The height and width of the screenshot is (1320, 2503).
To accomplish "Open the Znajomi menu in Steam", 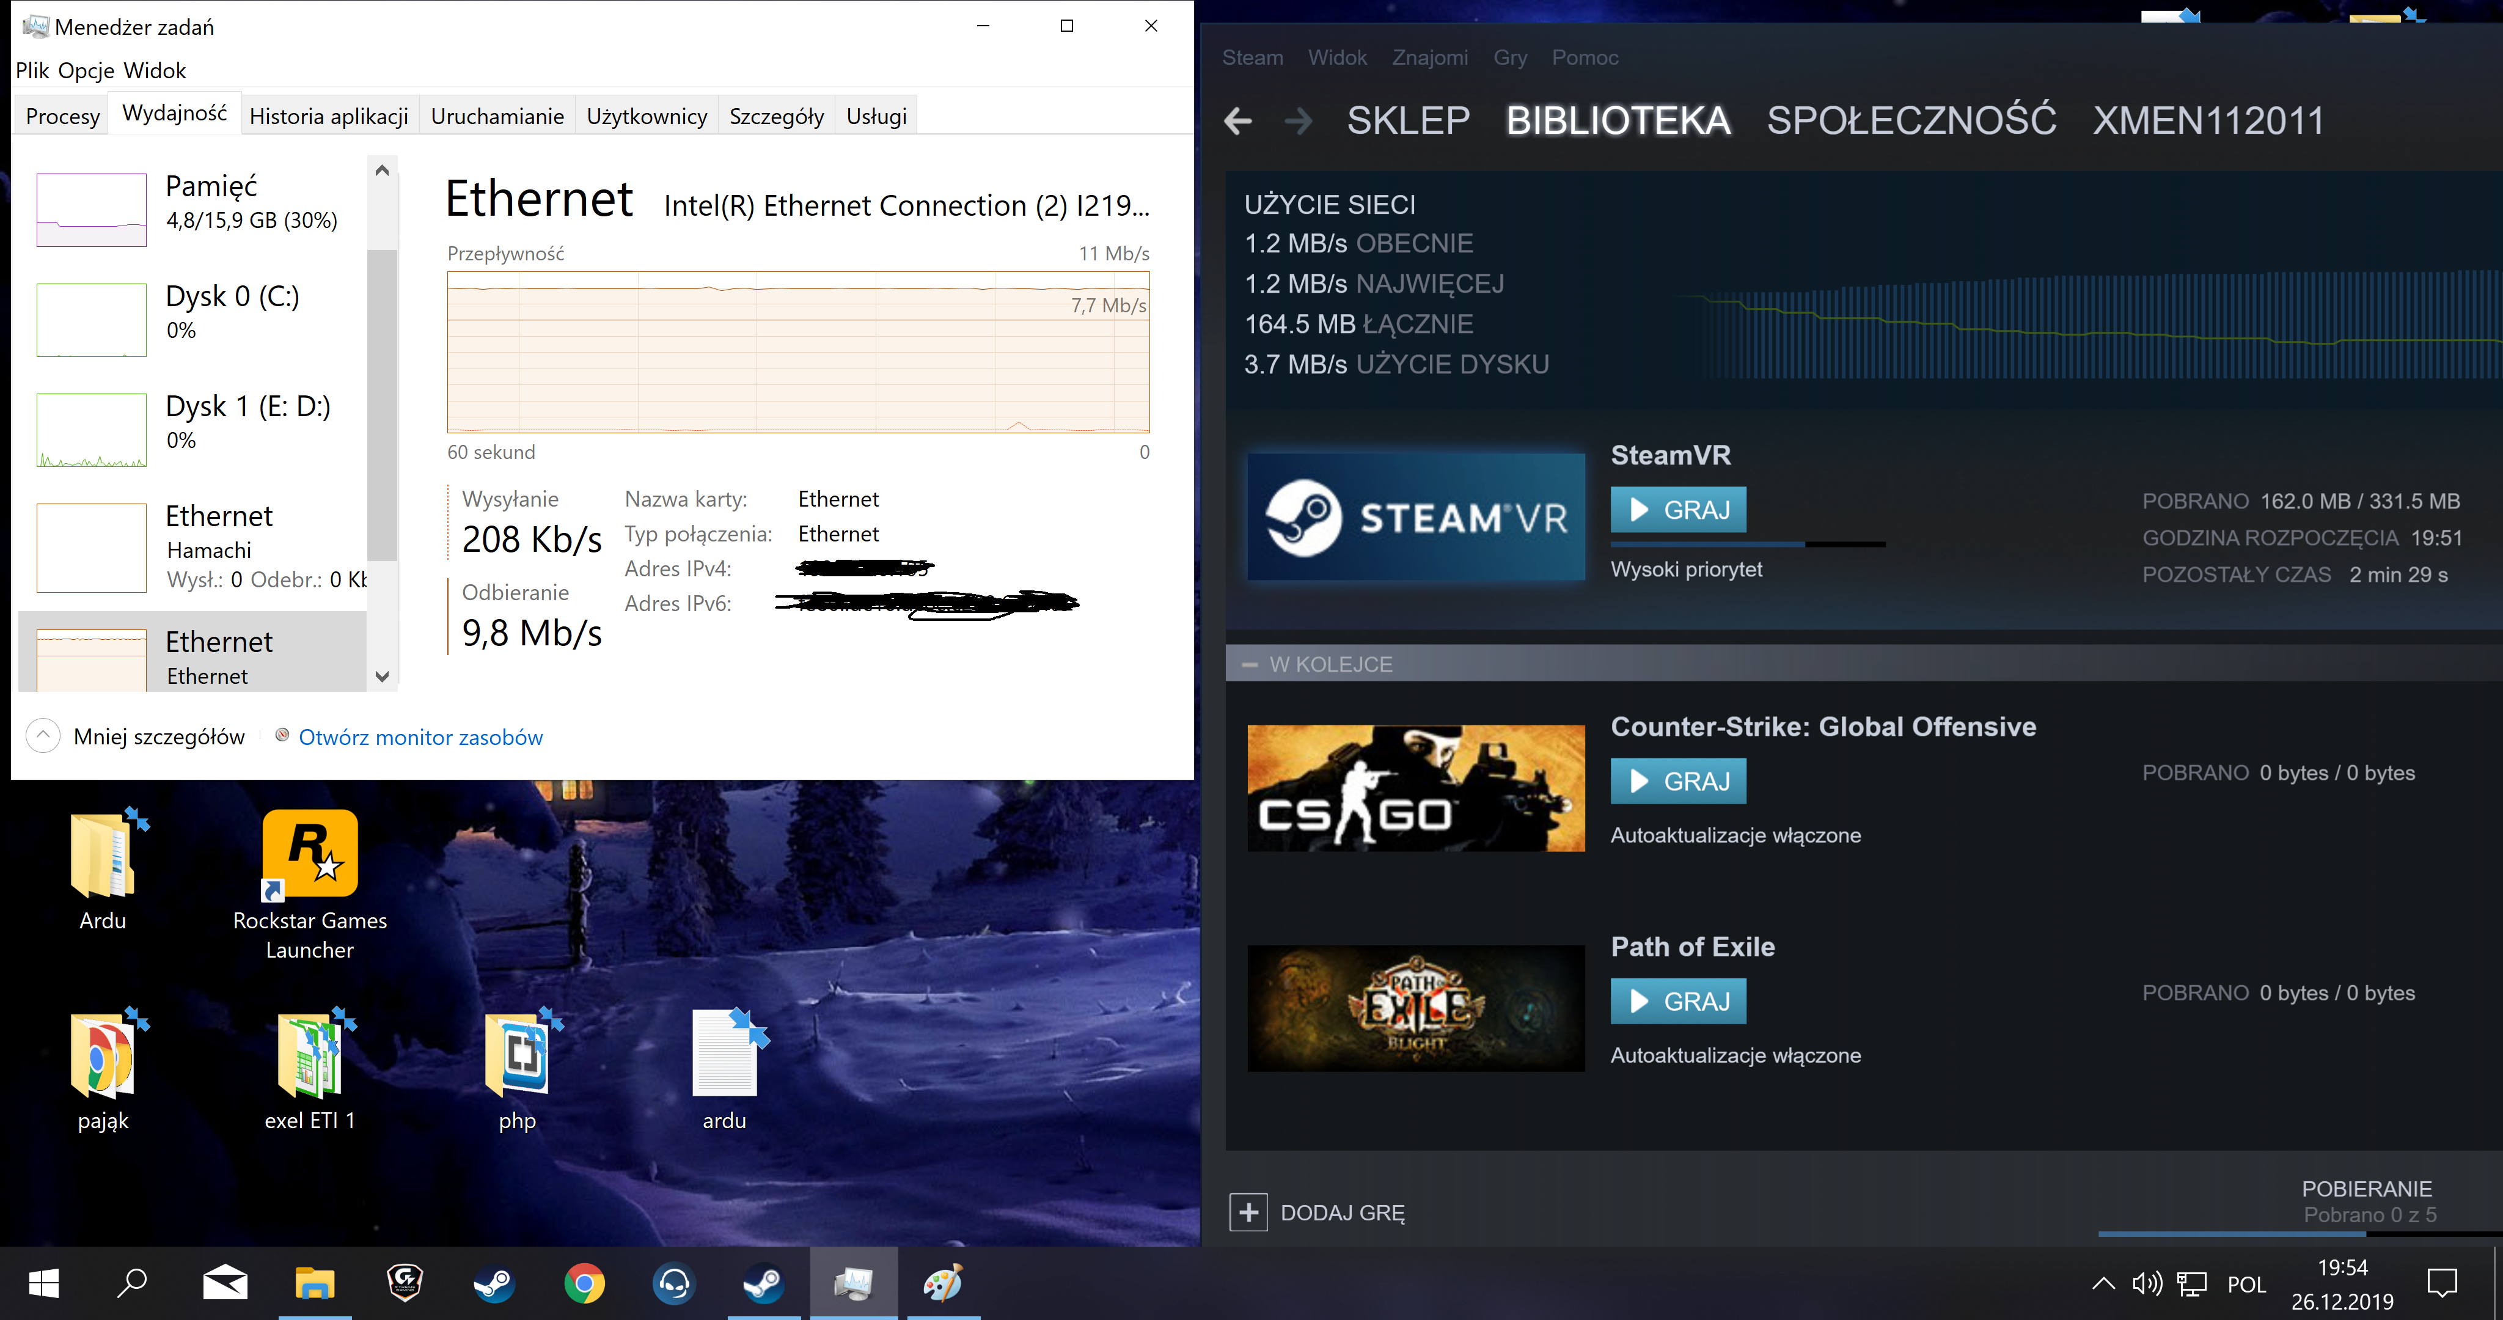I will [1429, 57].
